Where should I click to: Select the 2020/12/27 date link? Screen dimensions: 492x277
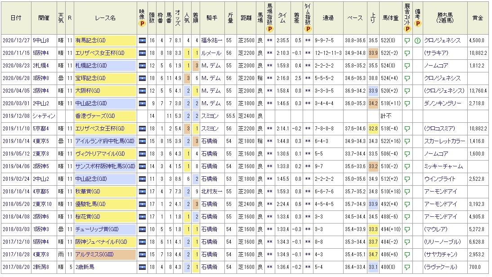(x=16, y=40)
